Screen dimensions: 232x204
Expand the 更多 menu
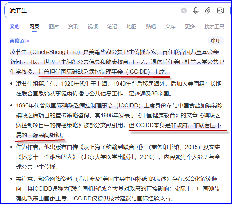coord(190,27)
